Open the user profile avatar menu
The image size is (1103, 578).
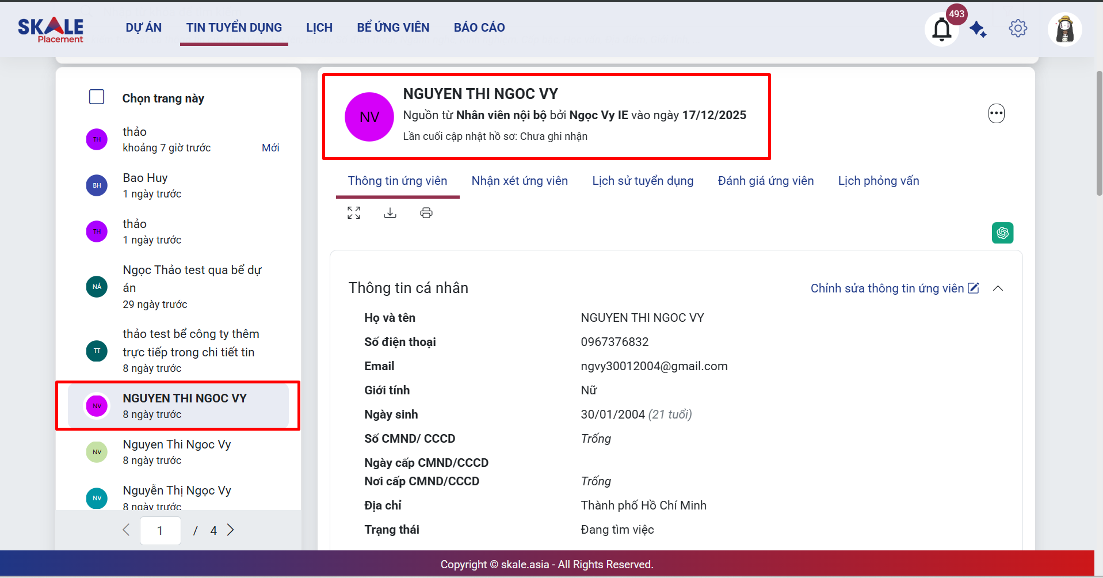1064,29
